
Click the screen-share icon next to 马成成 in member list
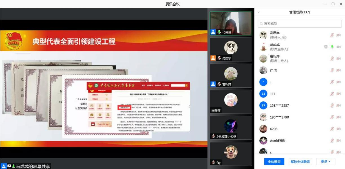(x=326, y=47)
